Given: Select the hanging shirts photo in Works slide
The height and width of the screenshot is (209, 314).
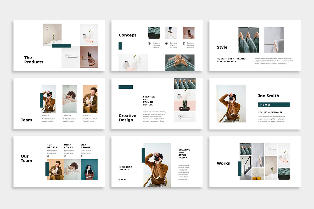Looking at the screenshot, I should coord(245,149).
